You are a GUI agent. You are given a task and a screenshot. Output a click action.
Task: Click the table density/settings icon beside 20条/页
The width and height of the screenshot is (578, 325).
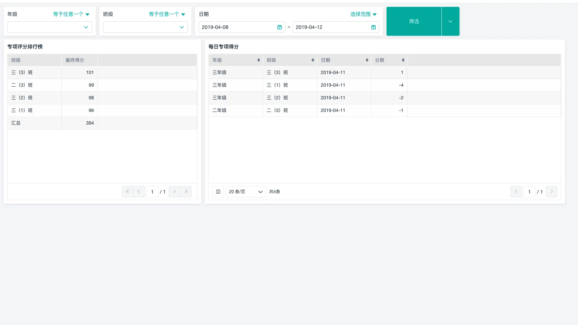(218, 192)
